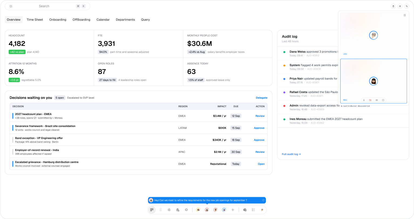The height and width of the screenshot is (219, 414).
Task: Add a new contact with the plus icon
Action: 233,210
